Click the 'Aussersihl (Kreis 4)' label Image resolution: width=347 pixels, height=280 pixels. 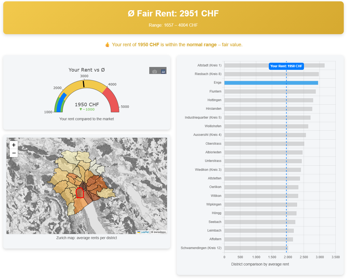pyautogui.click(x=207, y=135)
